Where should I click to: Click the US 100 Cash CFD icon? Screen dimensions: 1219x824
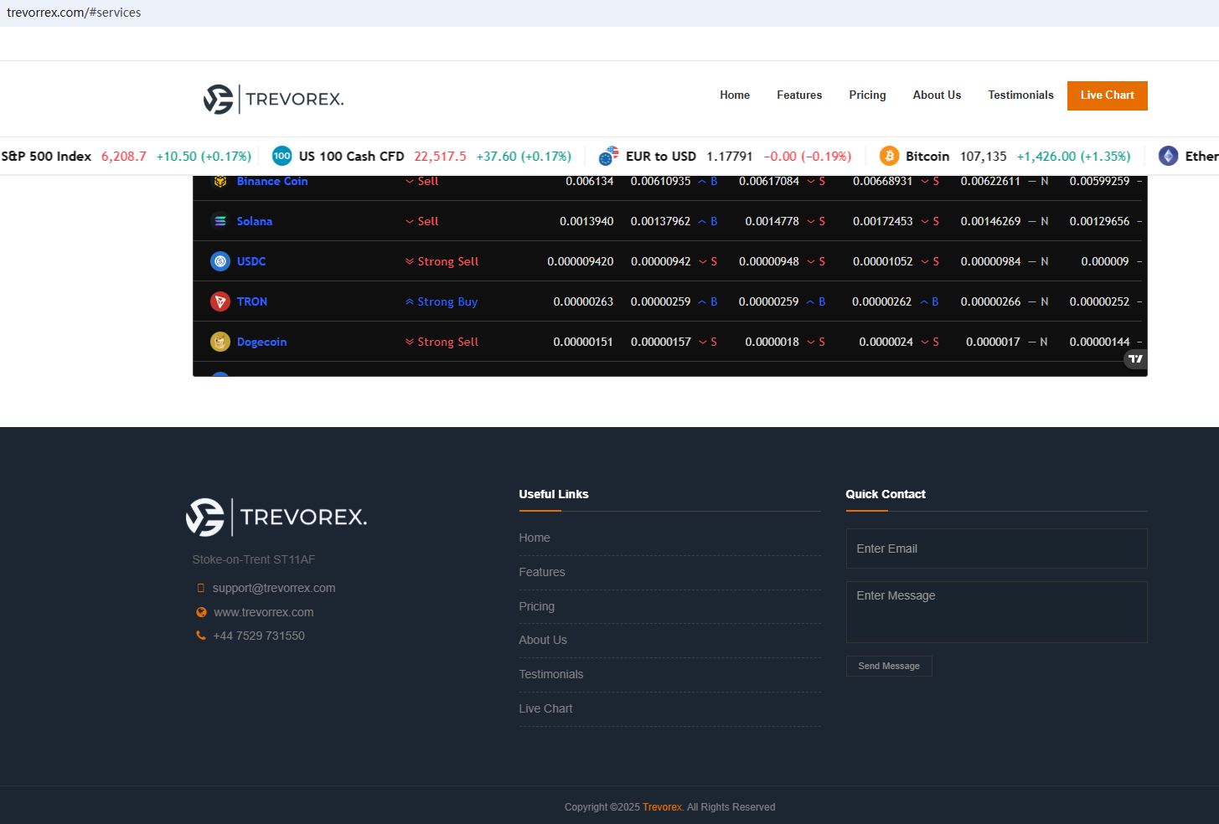click(x=282, y=156)
